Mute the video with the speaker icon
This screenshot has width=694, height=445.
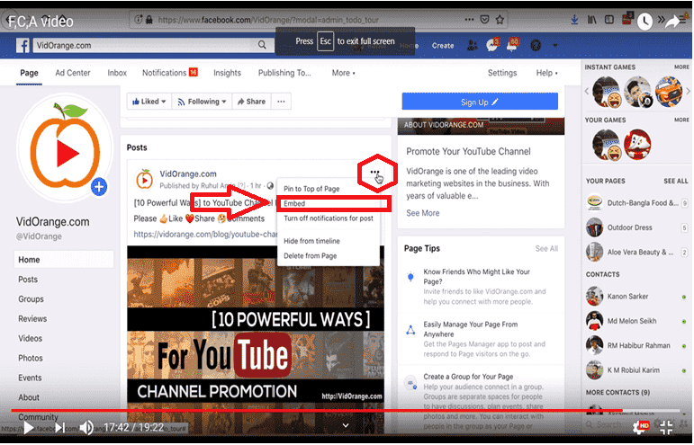[x=86, y=427]
